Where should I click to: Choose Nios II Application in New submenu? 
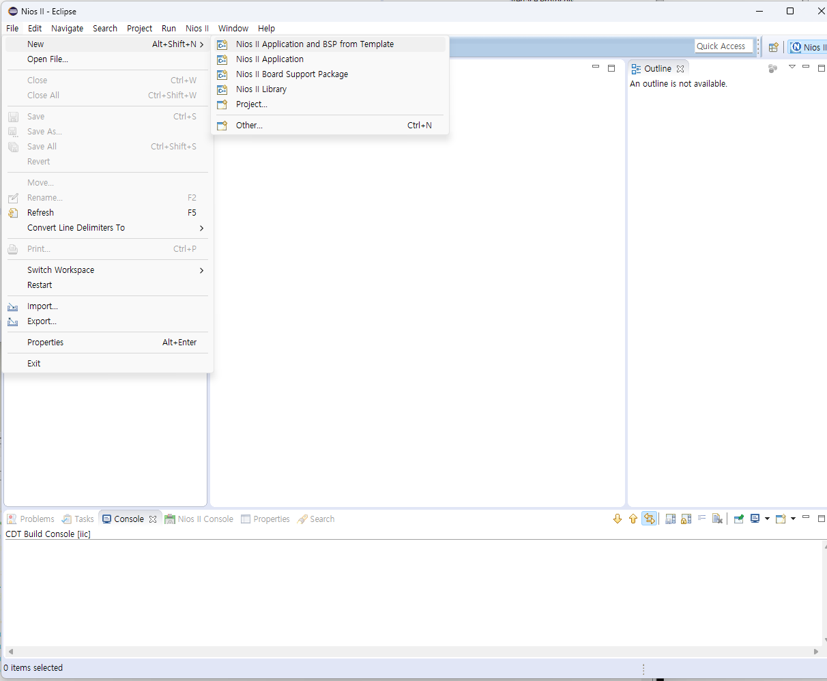tap(328, 59)
